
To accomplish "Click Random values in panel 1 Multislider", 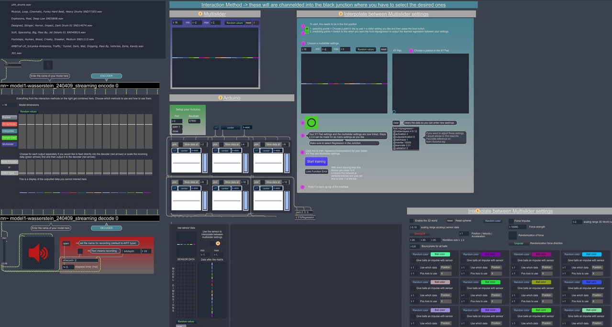I will pyautogui.click(x=234, y=22).
